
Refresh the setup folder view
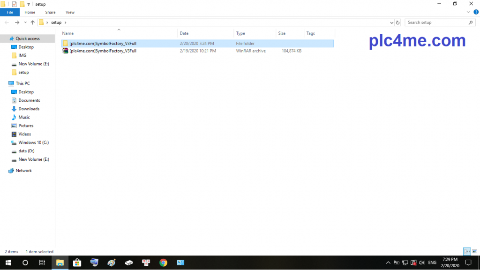point(398,22)
